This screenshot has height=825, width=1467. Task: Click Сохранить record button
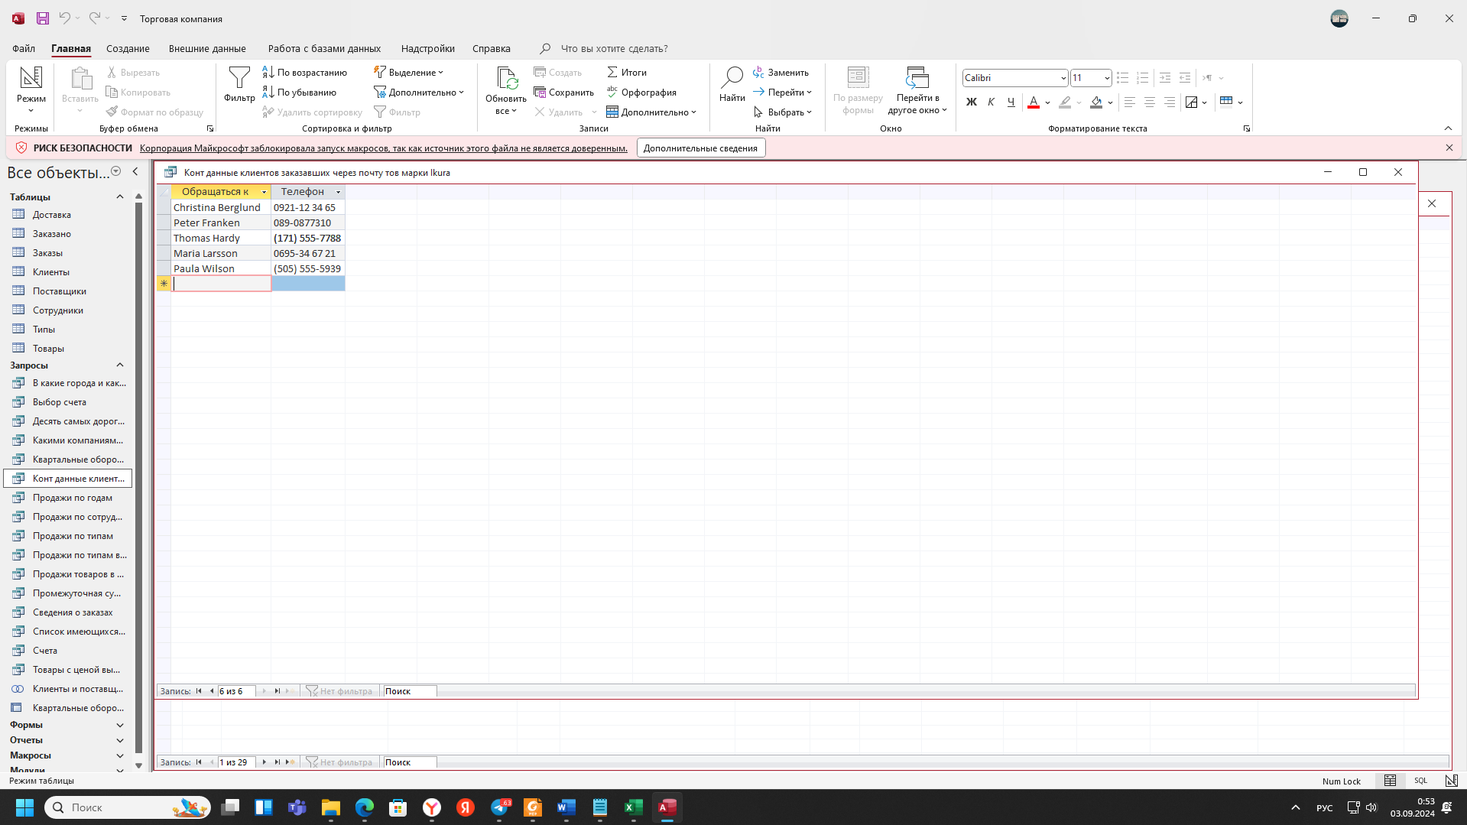click(x=564, y=92)
